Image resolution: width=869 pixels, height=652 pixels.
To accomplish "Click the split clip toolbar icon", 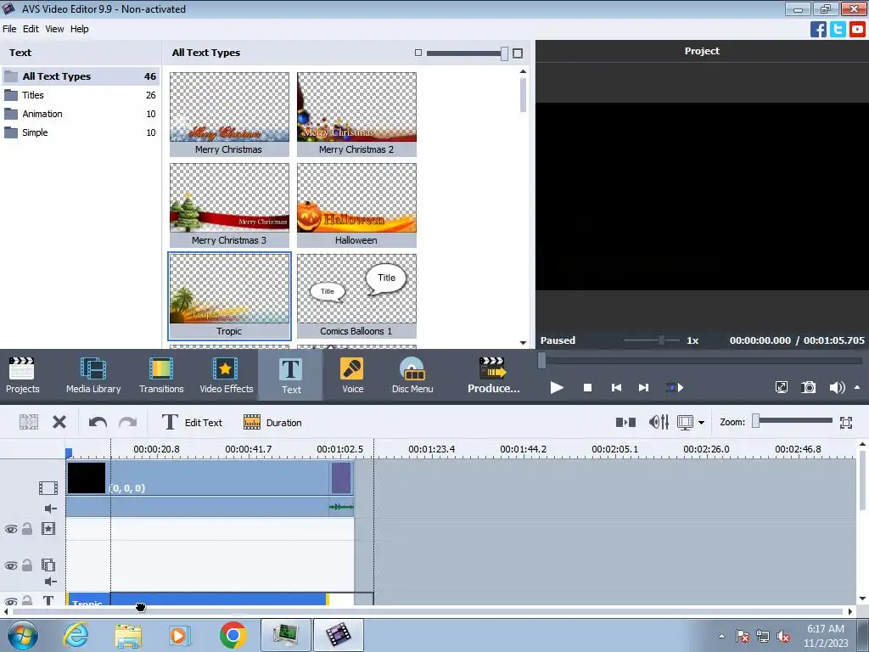I will [x=29, y=423].
